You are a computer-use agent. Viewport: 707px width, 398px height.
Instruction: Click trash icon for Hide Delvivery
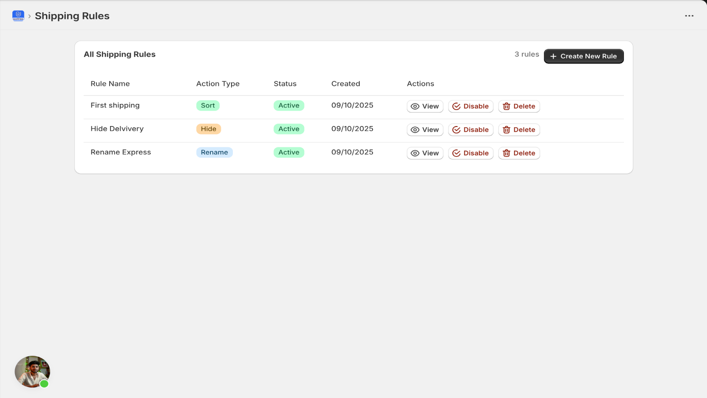[506, 130]
